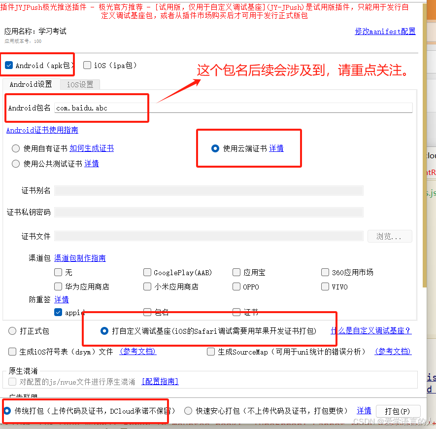Image resolution: width=436 pixels, height=429 pixels.
Task: Check the 生成SourceMap checkbox
Action: (211, 352)
